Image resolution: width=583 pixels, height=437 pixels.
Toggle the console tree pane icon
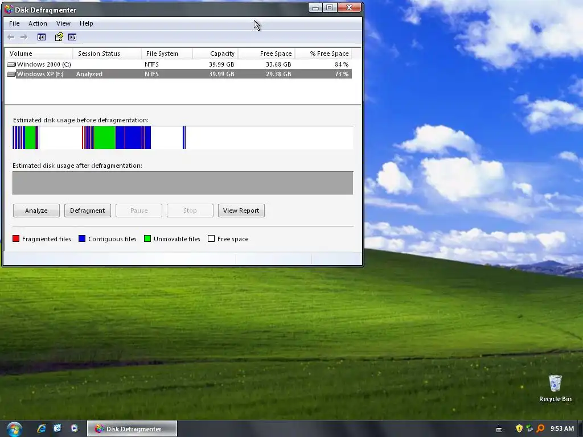coord(41,37)
